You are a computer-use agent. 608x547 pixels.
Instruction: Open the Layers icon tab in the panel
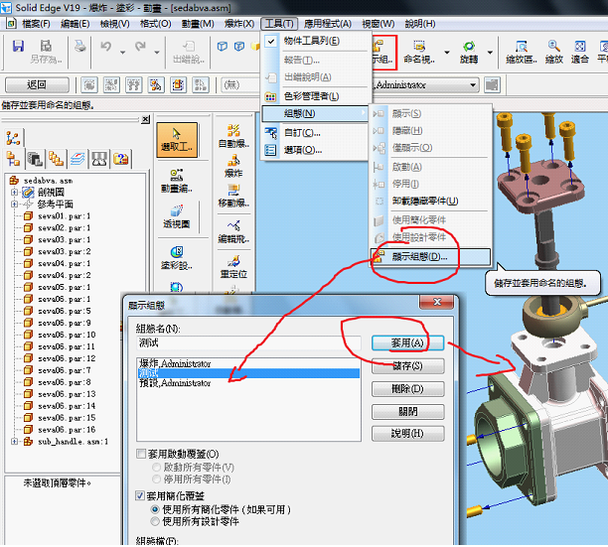click(77, 159)
